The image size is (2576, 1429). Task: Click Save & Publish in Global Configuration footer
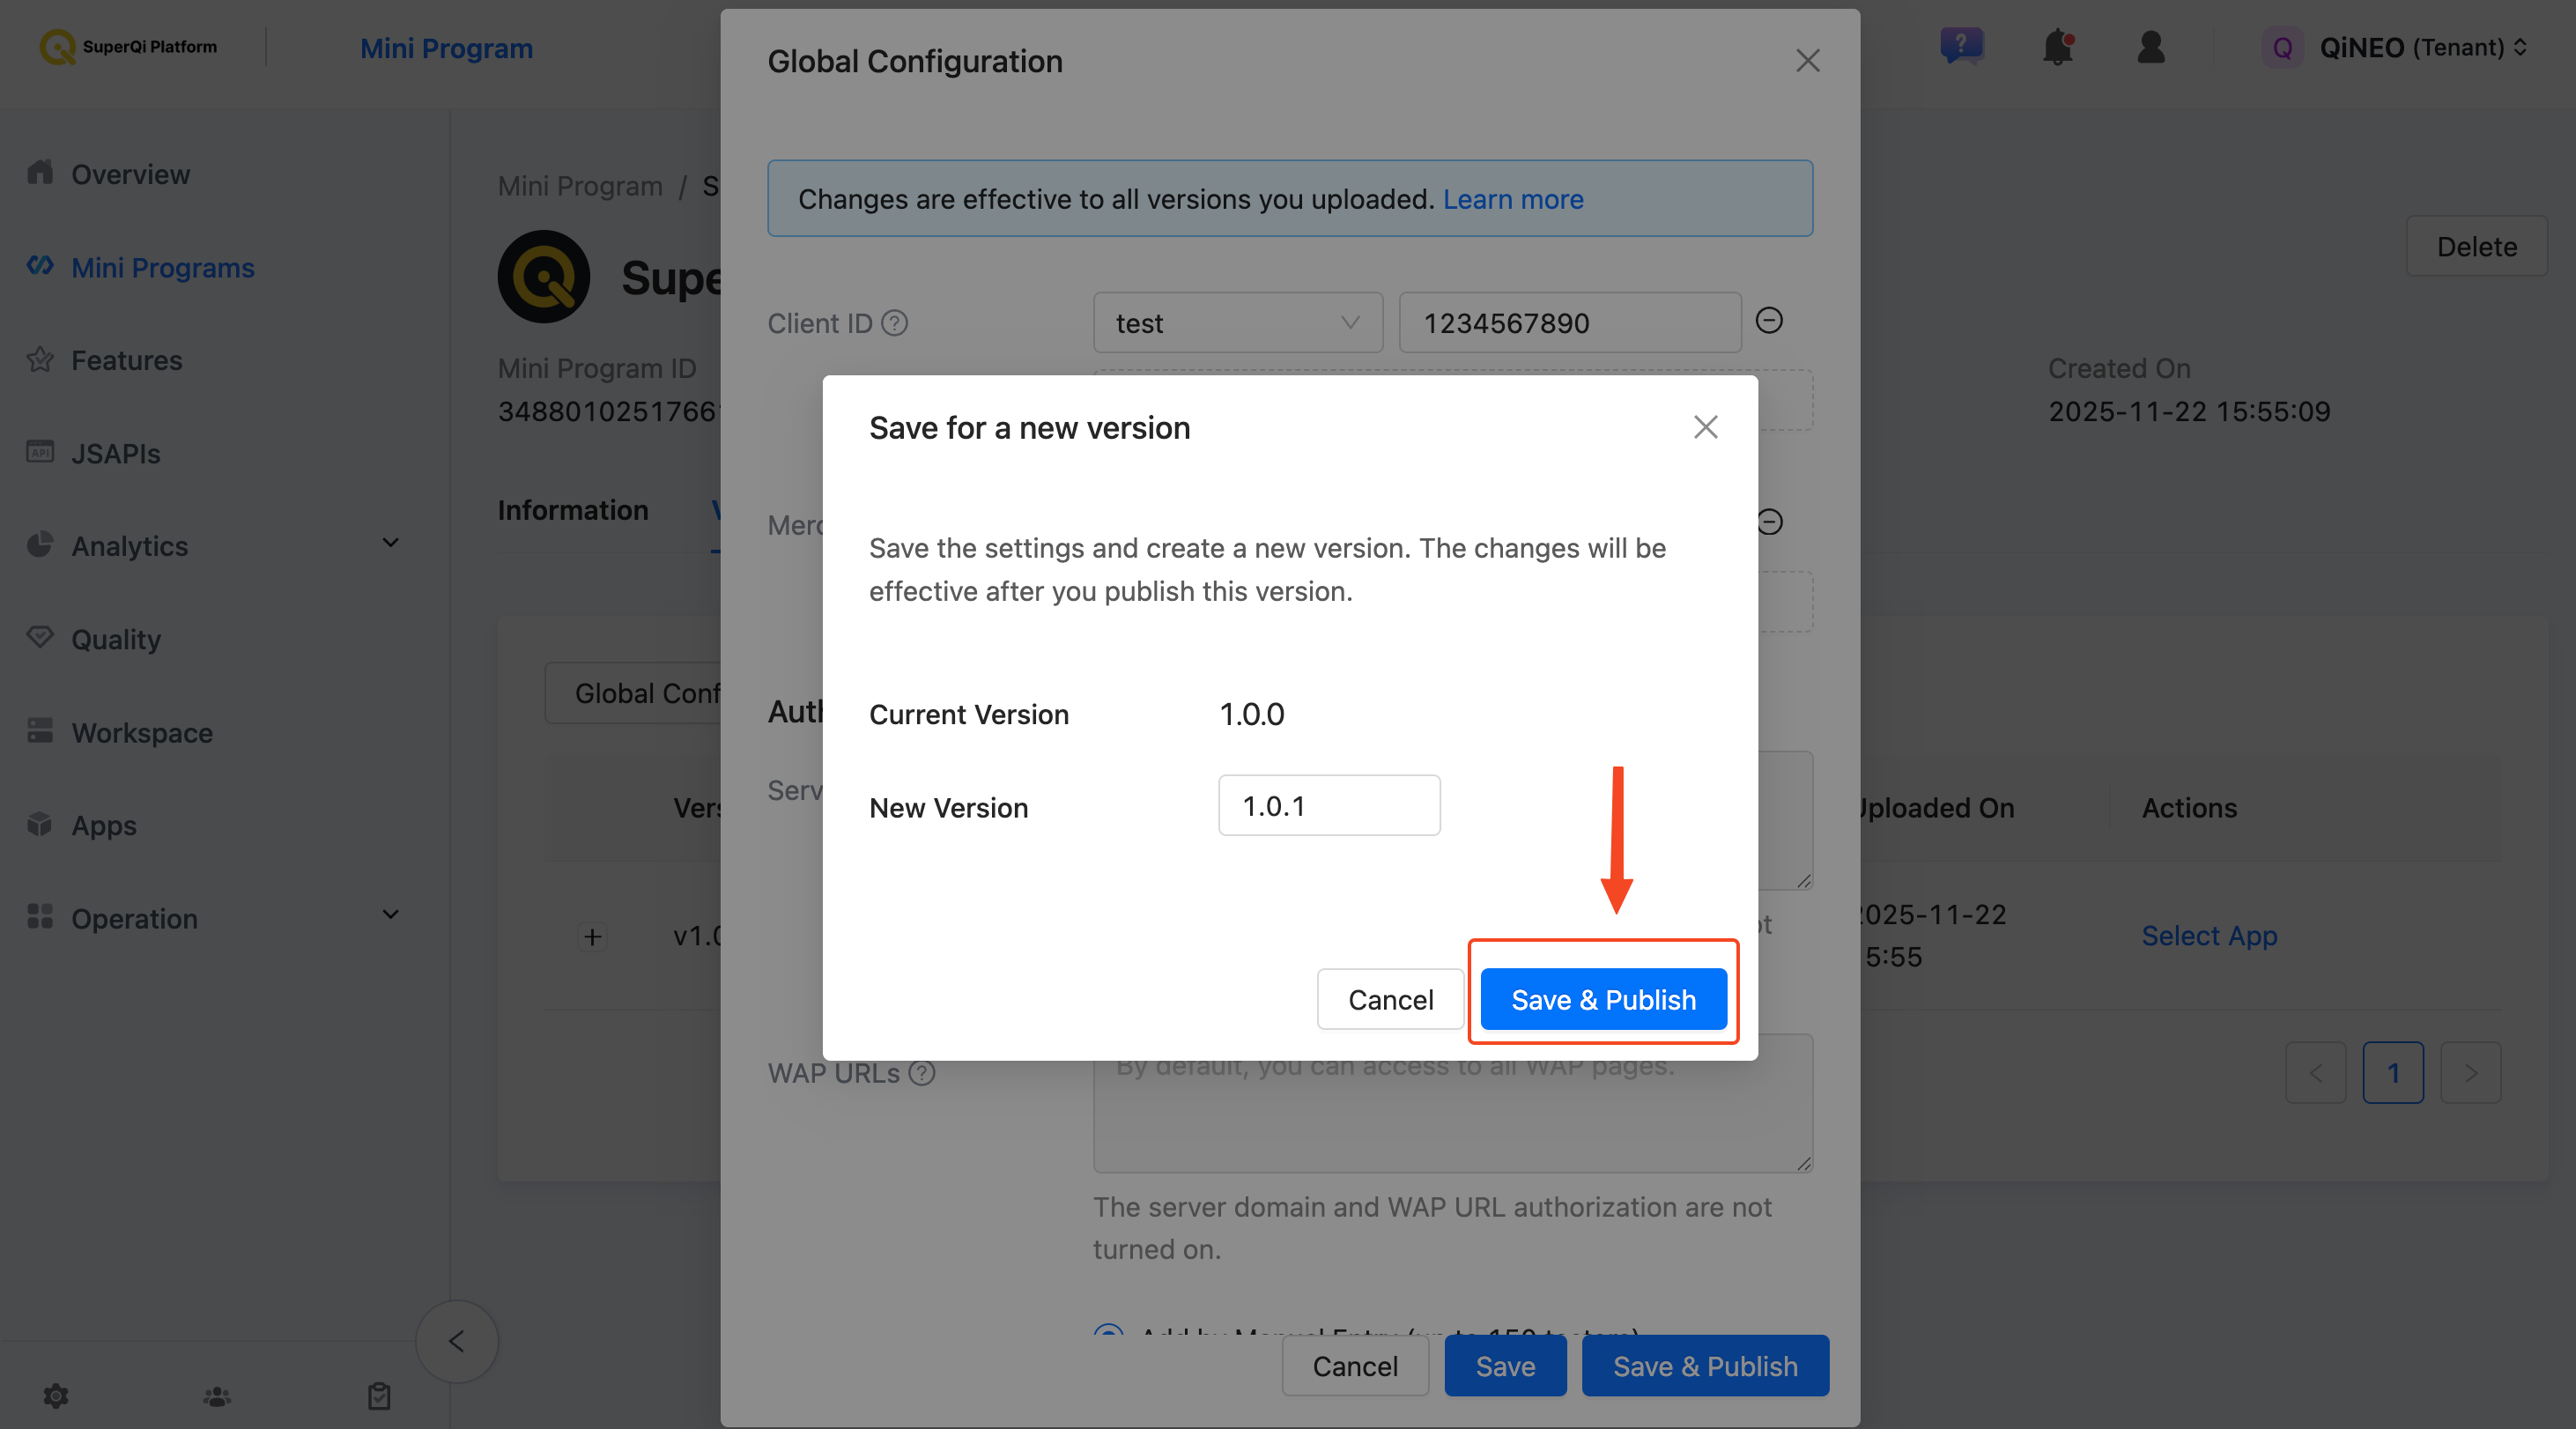point(1705,1365)
